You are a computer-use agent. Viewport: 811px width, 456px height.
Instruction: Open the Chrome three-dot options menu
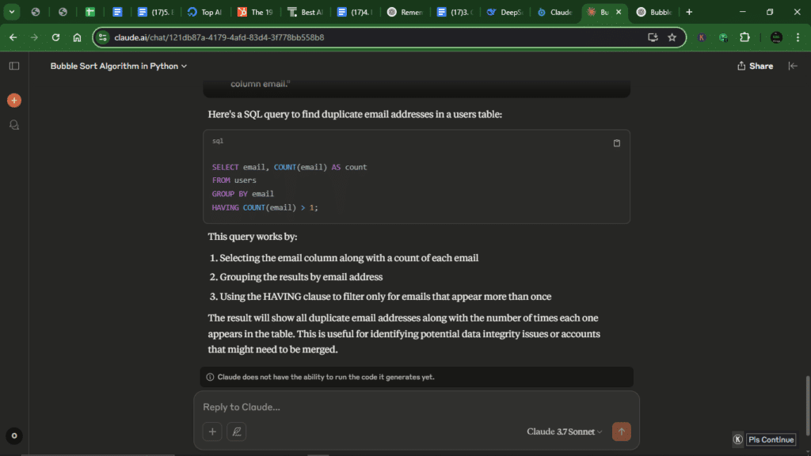(x=796, y=37)
